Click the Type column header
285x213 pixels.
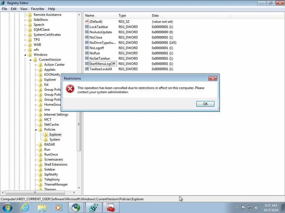point(134,16)
